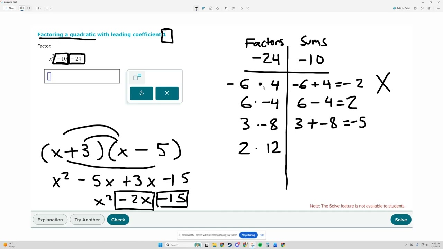Open Spotify from the taskbar
This screenshot has width=443, height=249.
pos(260,245)
